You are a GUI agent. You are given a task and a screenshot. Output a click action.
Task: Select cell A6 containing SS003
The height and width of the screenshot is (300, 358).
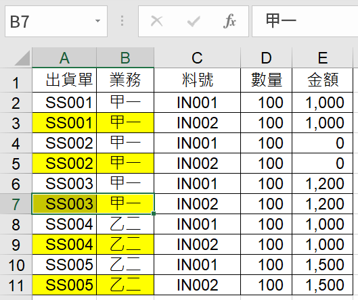tap(64, 184)
